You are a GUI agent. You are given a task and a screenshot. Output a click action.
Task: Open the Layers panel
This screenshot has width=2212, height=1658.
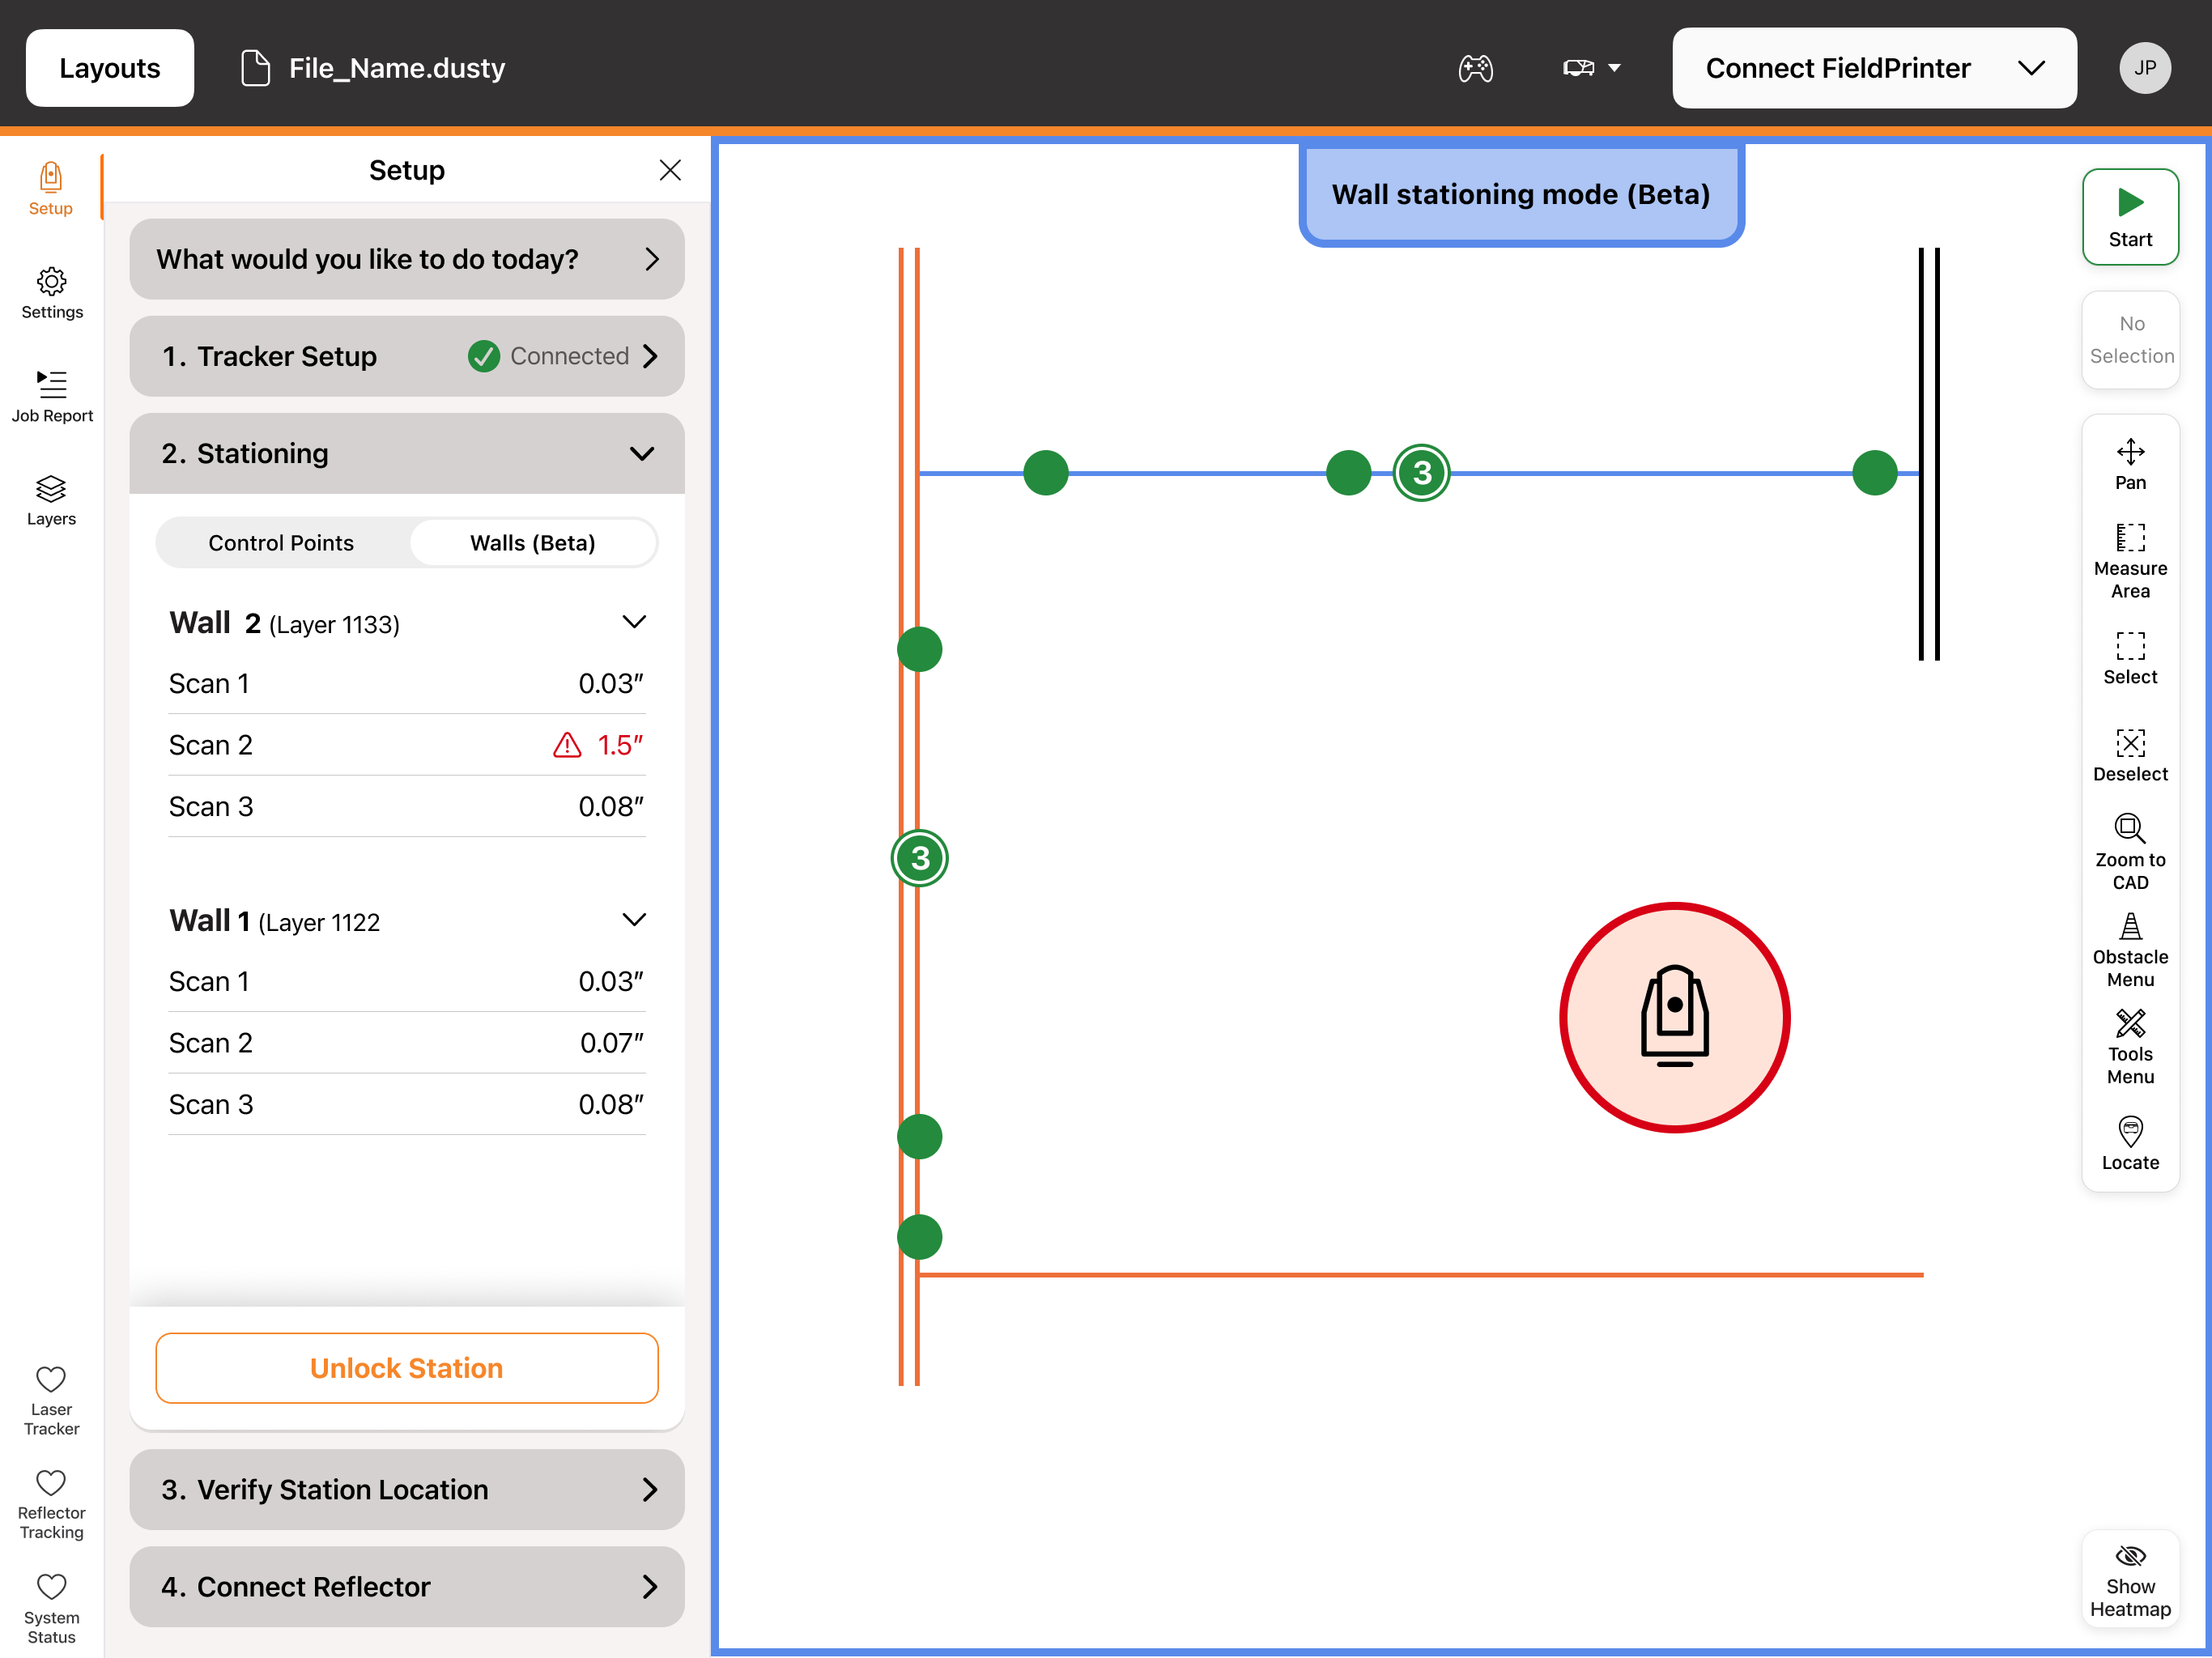click(51, 500)
